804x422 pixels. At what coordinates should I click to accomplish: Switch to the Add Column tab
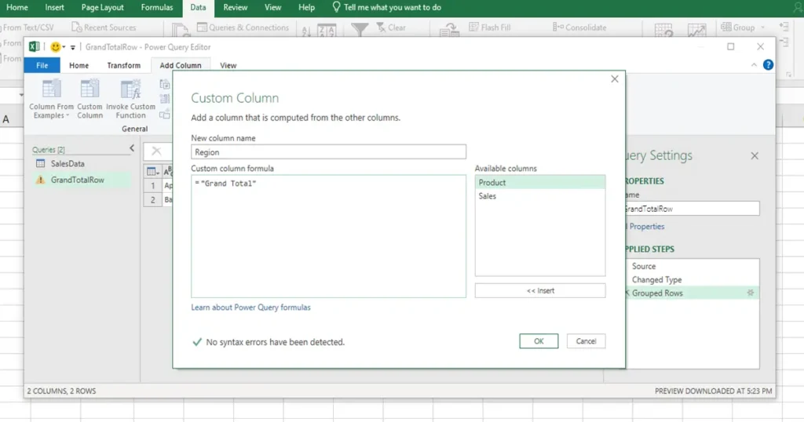click(181, 66)
